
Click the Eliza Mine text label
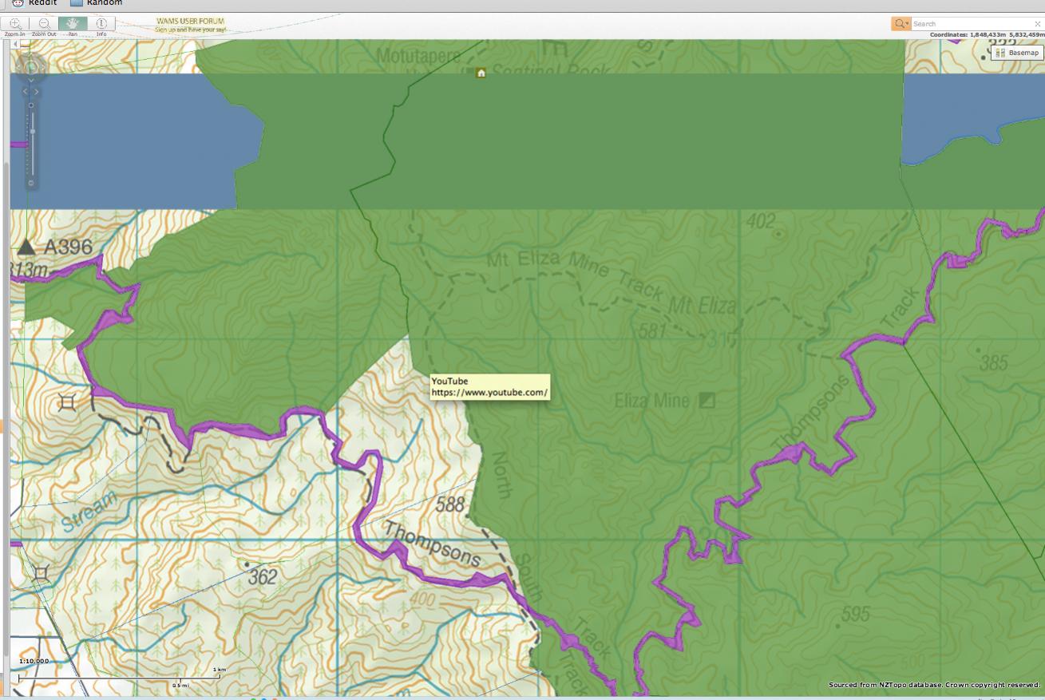(651, 401)
